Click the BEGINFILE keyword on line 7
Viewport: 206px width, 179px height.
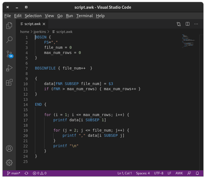45,68
